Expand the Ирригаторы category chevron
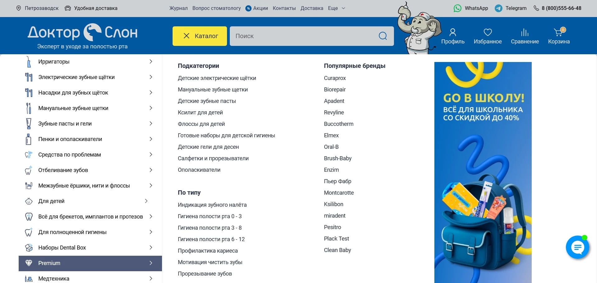The width and height of the screenshot is (597, 283). click(x=151, y=62)
